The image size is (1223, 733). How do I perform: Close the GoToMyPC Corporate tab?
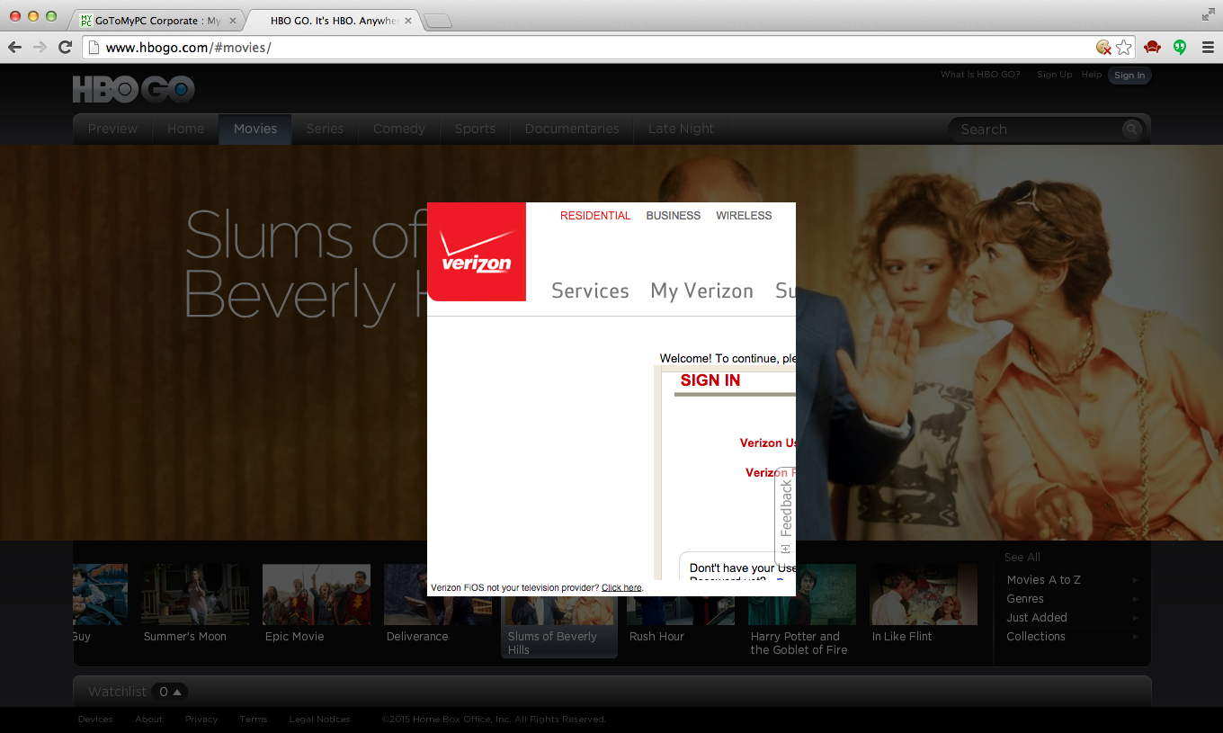click(233, 21)
